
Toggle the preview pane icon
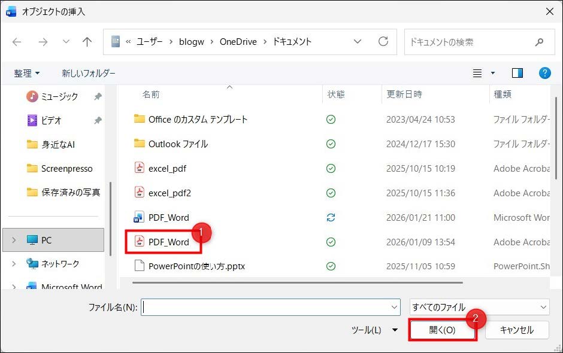point(517,73)
